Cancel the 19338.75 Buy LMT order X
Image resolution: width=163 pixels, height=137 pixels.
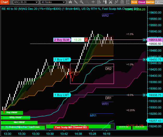coord(144,95)
